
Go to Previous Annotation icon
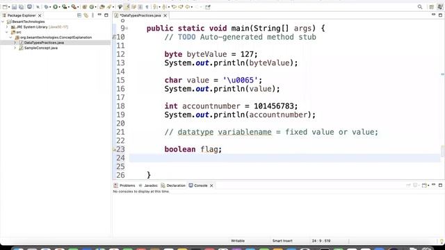click(x=164, y=7)
